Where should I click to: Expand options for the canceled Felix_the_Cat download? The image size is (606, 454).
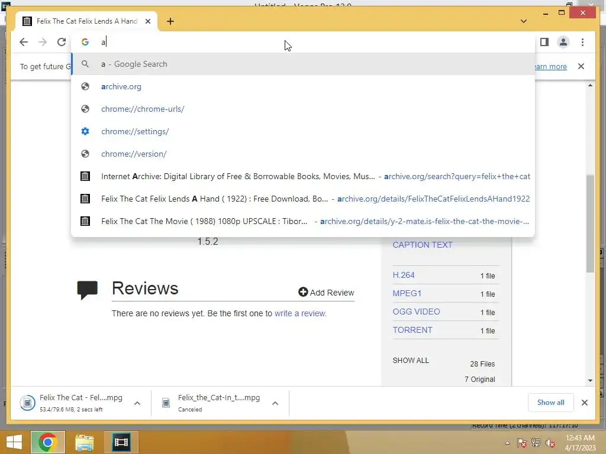pyautogui.click(x=275, y=403)
